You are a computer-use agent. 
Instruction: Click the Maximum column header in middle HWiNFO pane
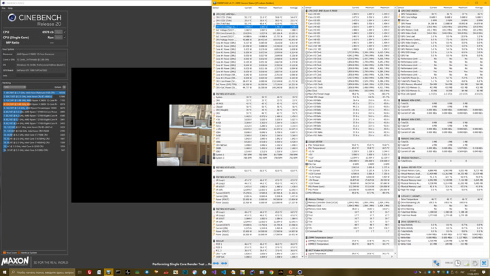click(x=385, y=7)
